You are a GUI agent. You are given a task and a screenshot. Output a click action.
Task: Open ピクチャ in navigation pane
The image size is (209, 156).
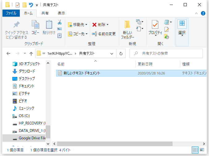21,94
